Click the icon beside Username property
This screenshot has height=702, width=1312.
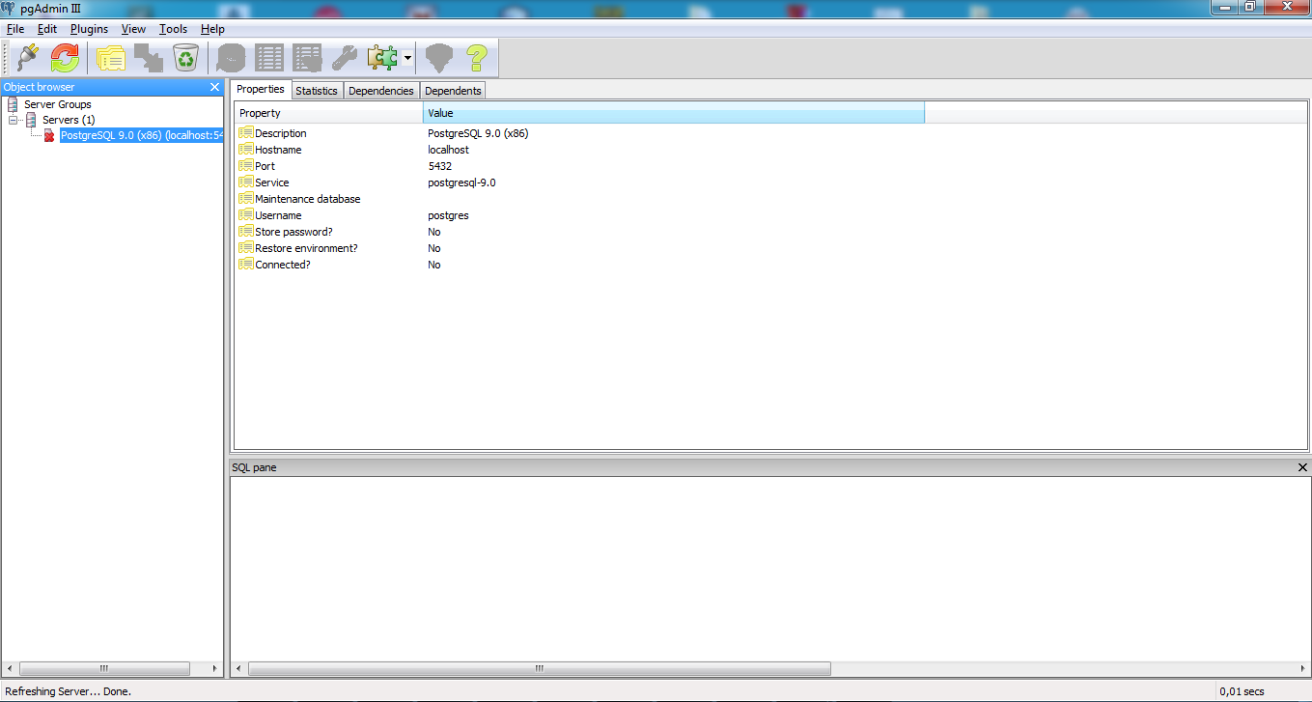click(246, 215)
